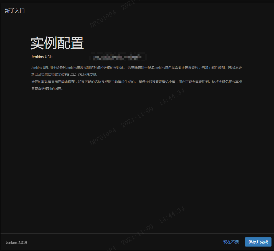Select the 实例配置 page title

pos(57,43)
